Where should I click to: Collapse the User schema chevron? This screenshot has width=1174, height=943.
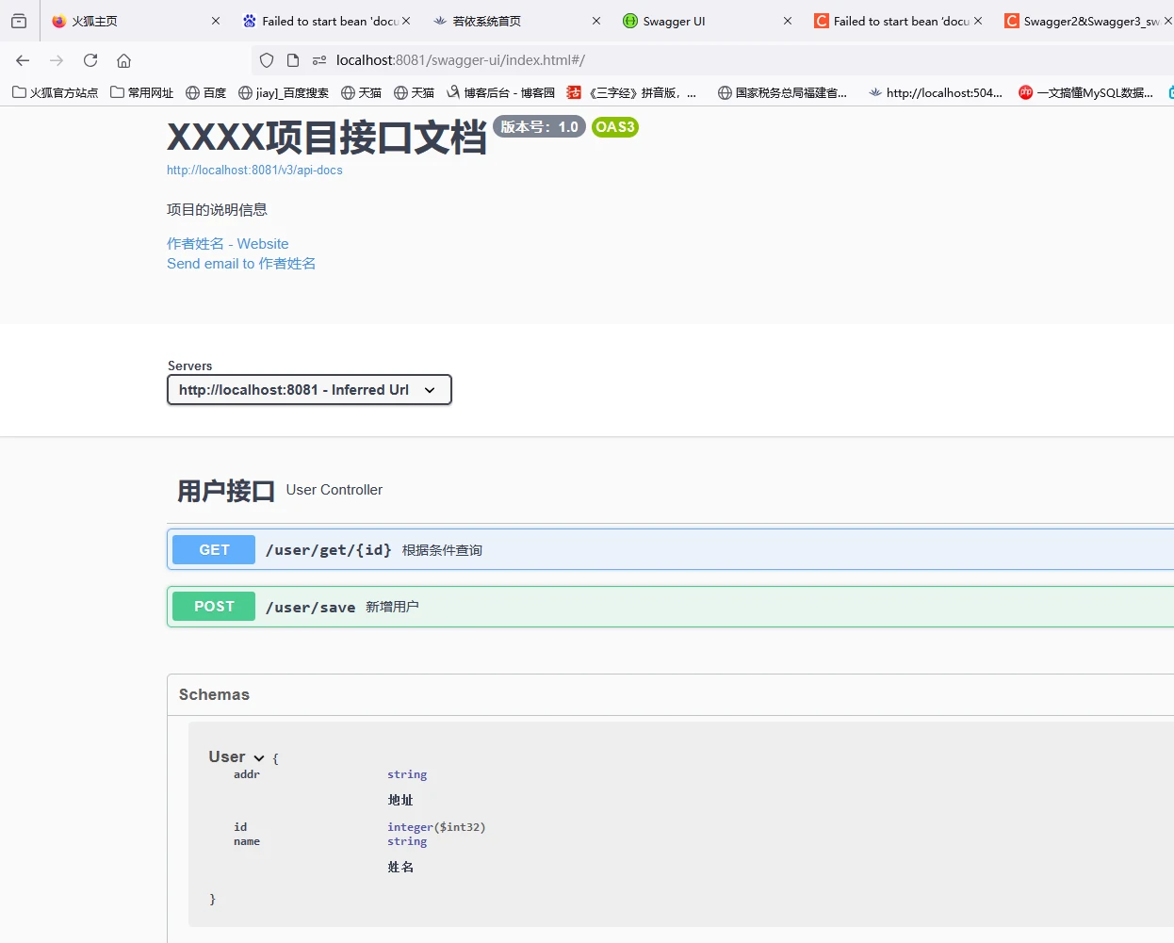[x=259, y=757]
